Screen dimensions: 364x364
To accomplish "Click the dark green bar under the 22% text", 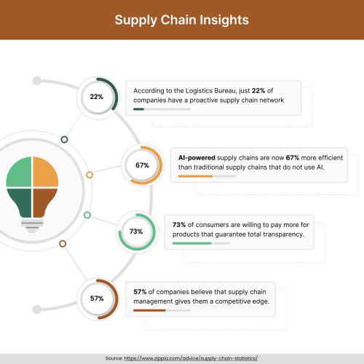I will click(139, 109).
